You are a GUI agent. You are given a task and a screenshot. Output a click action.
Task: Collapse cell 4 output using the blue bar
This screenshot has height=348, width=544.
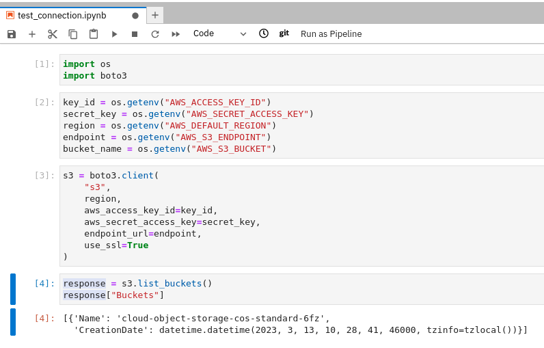(13, 322)
